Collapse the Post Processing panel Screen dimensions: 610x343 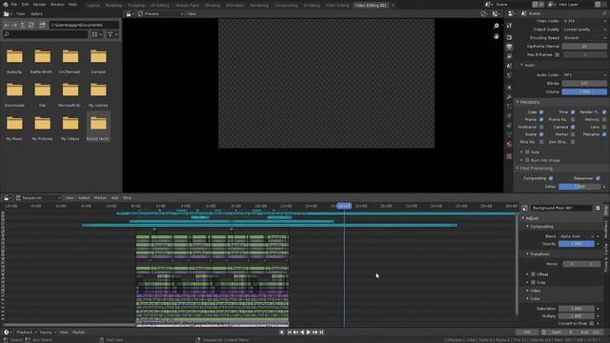(x=534, y=169)
